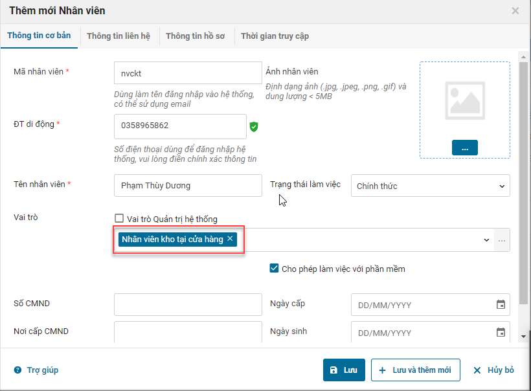Expand the Vai trò role dropdown arrow
Viewport: 531px width, 391px height.
pyautogui.click(x=486, y=240)
